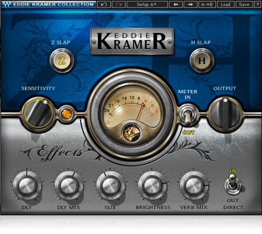Copy setup A to B

tap(207, 4)
